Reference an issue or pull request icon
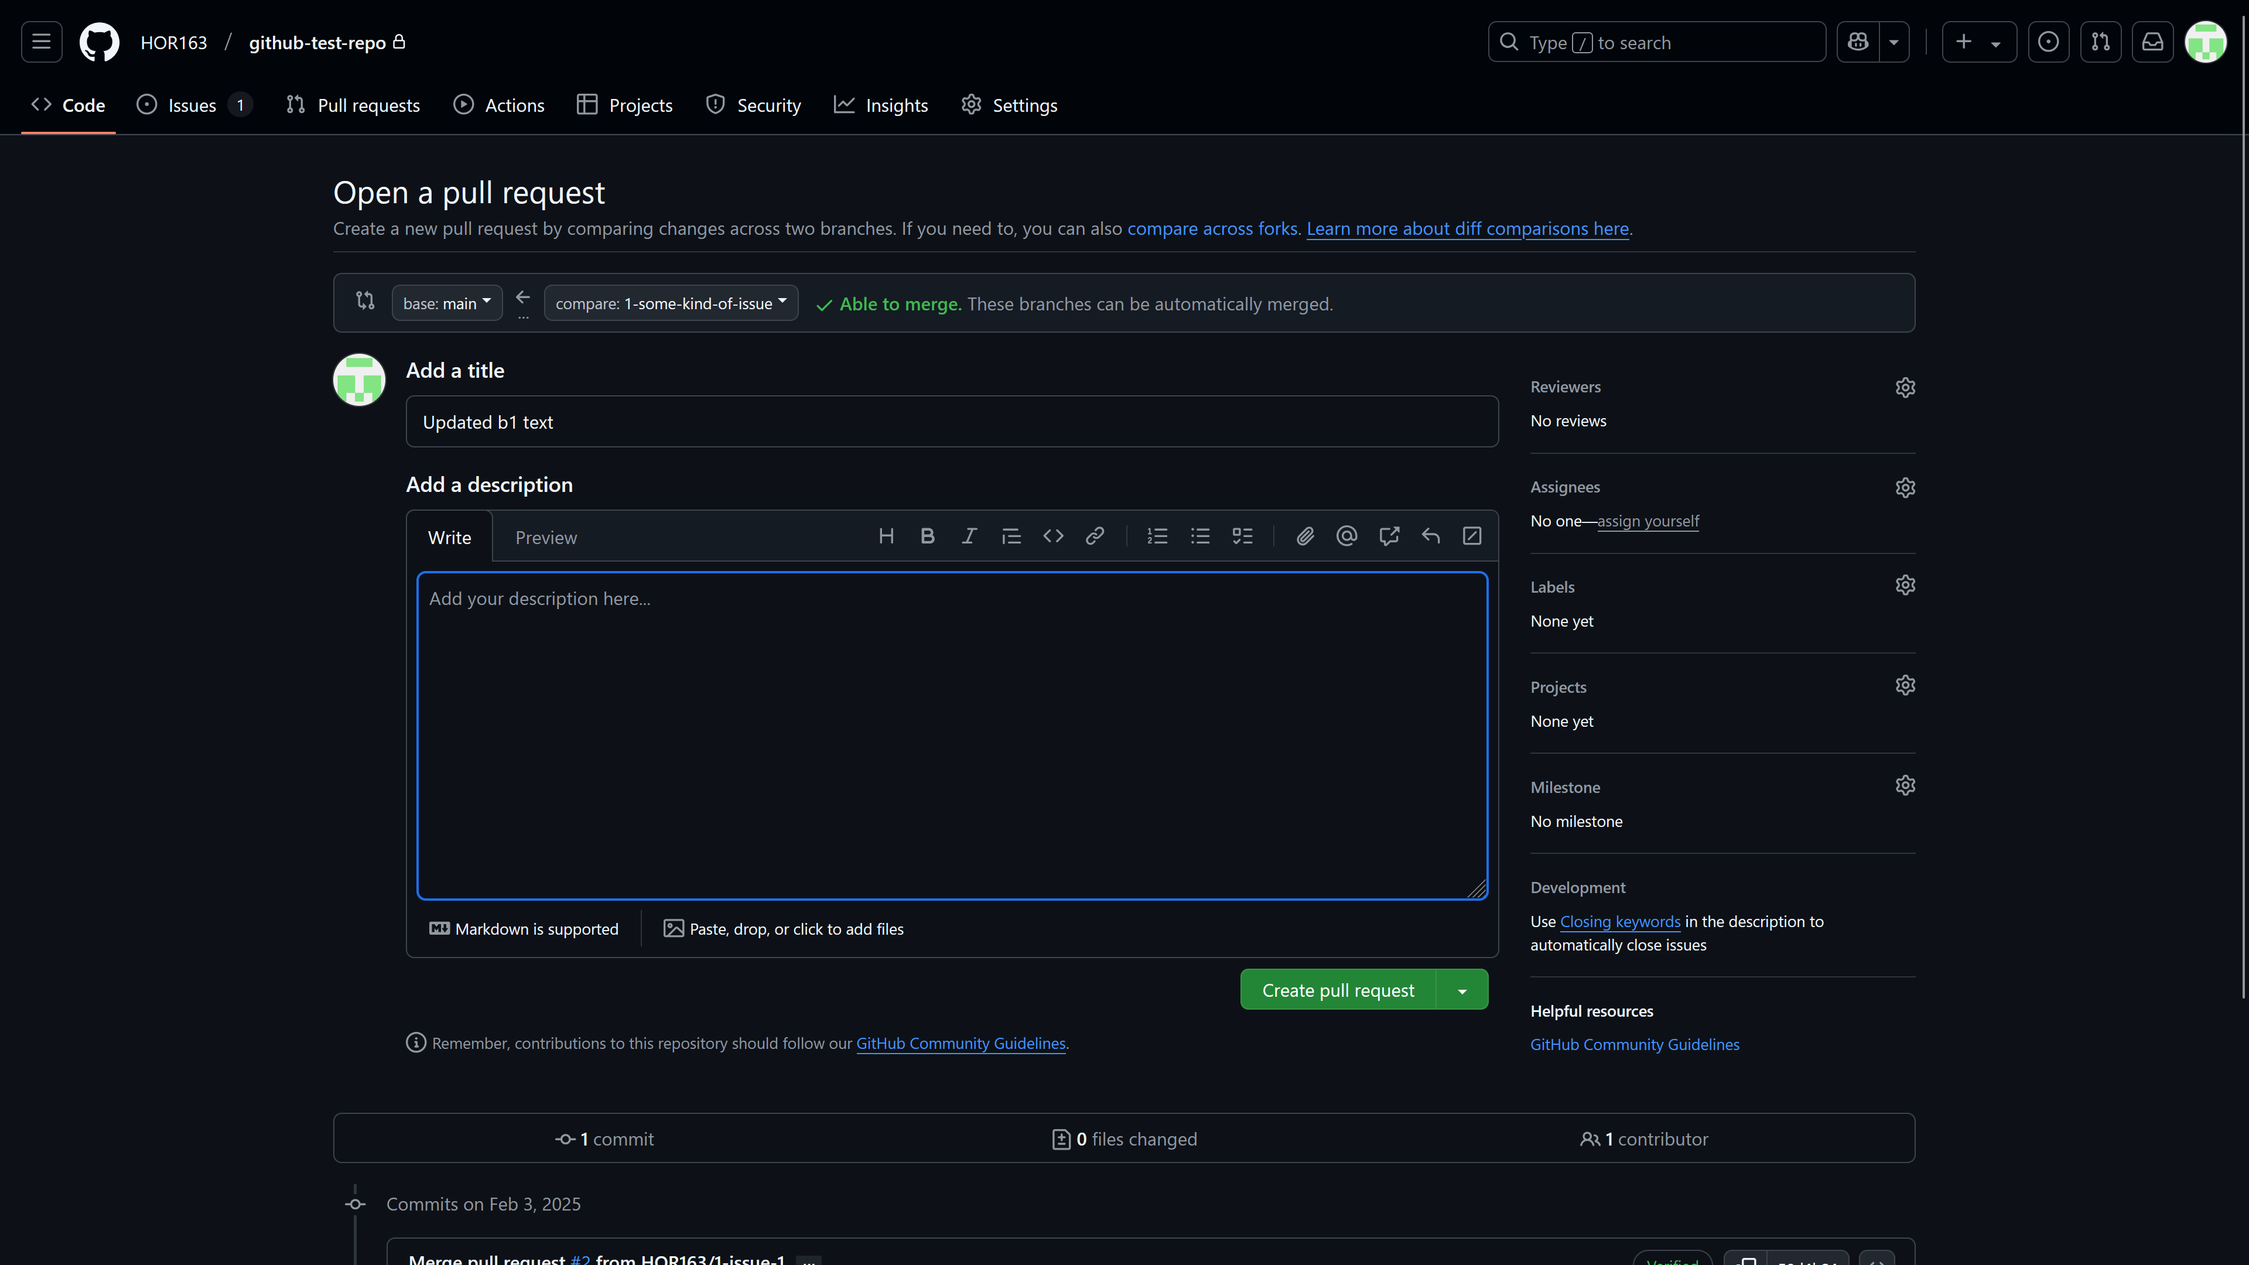 click(1389, 536)
